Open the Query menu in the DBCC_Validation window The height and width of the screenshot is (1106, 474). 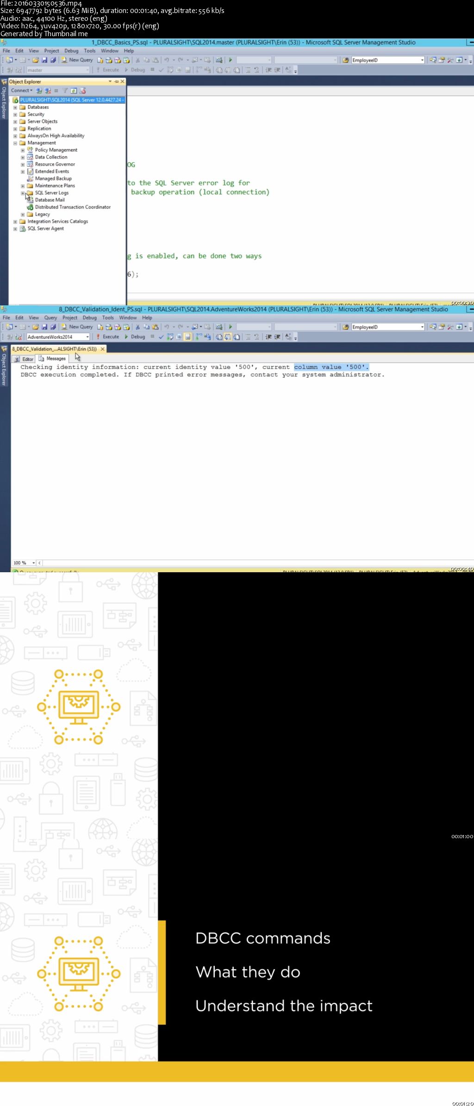coord(50,318)
